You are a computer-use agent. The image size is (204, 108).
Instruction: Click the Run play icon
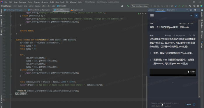tap(151, 6)
